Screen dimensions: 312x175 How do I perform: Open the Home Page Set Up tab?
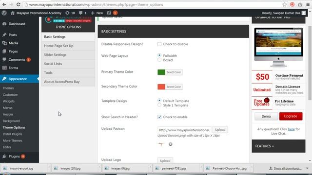68,46
